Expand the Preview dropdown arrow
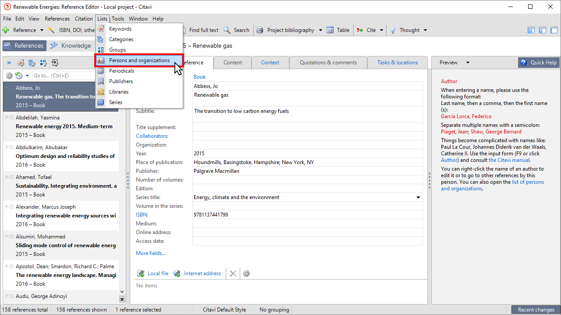 click(468, 63)
